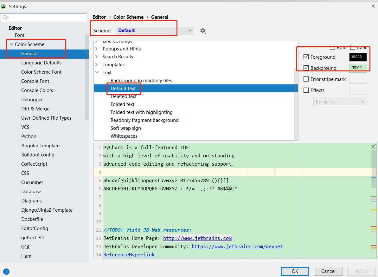This screenshot has height=277, width=378.
Task: Open VCS color settings
Action: pos(25,127)
